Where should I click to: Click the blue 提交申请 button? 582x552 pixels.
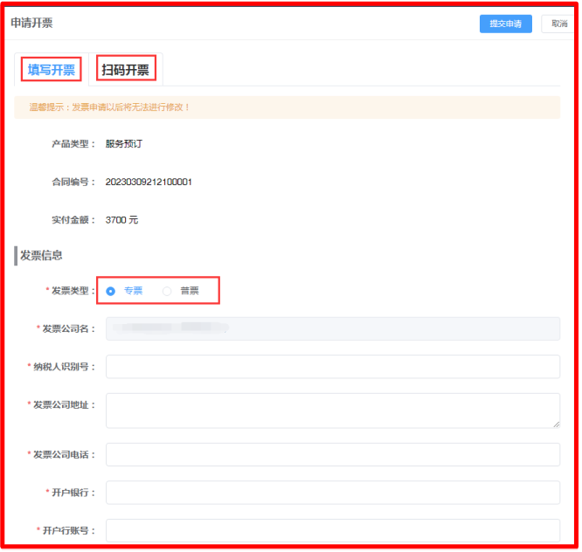(x=505, y=24)
